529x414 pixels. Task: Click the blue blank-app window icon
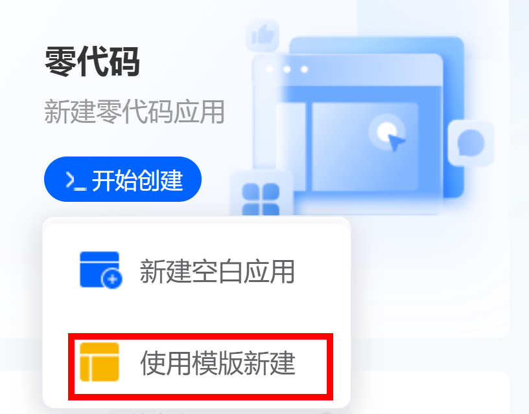click(x=101, y=270)
